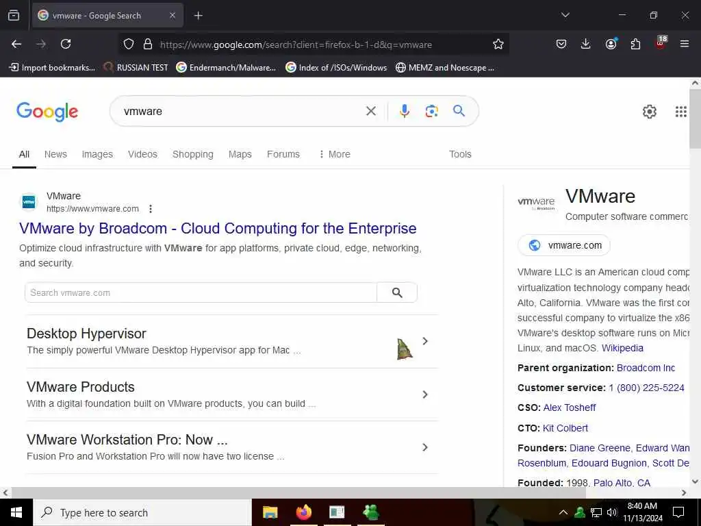This screenshot has height=526, width=701.
Task: Close the vmware Google Search tab
Action: tap(172, 15)
